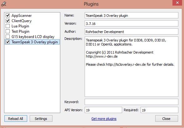Close the Plugins window with X
Image resolution: width=184 pixels, height=128 pixels.
point(177,3)
